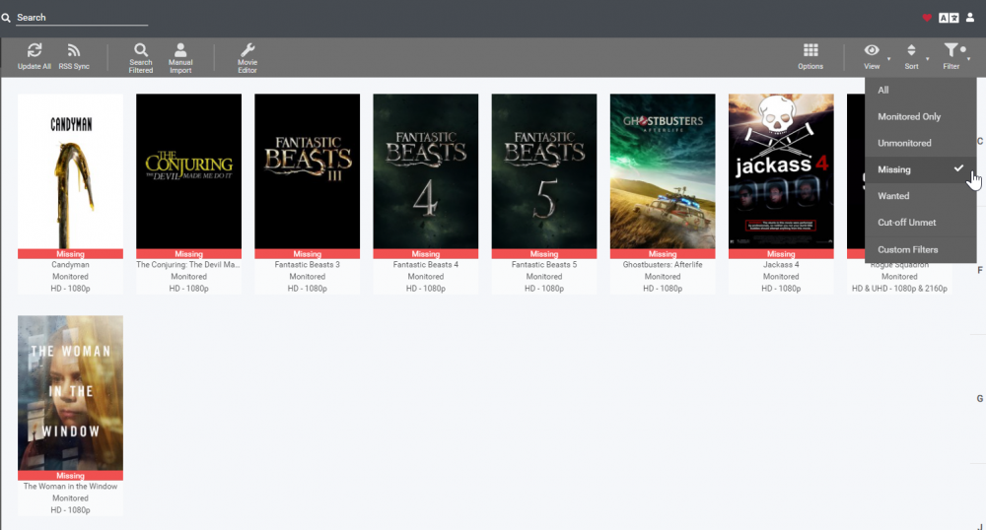Open the Sort menu

[911, 56]
